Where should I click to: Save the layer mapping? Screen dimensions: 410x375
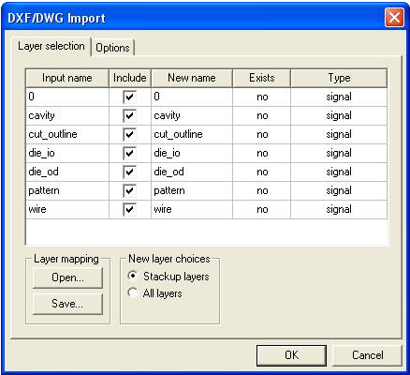click(x=67, y=304)
